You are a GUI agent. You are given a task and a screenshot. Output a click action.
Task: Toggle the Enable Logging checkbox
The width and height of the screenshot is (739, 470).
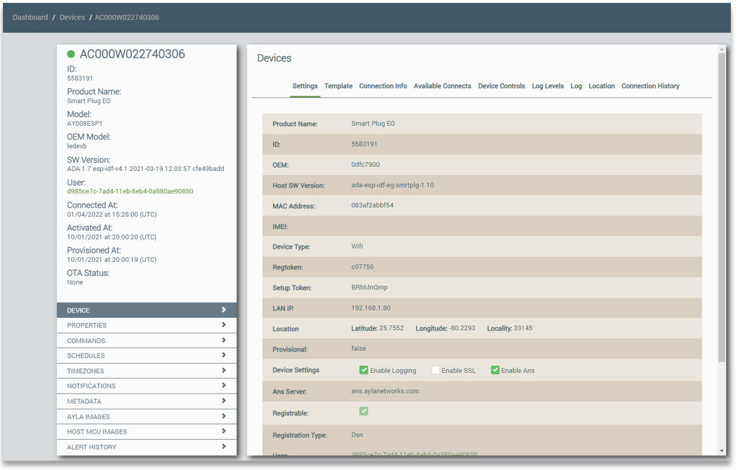[363, 370]
